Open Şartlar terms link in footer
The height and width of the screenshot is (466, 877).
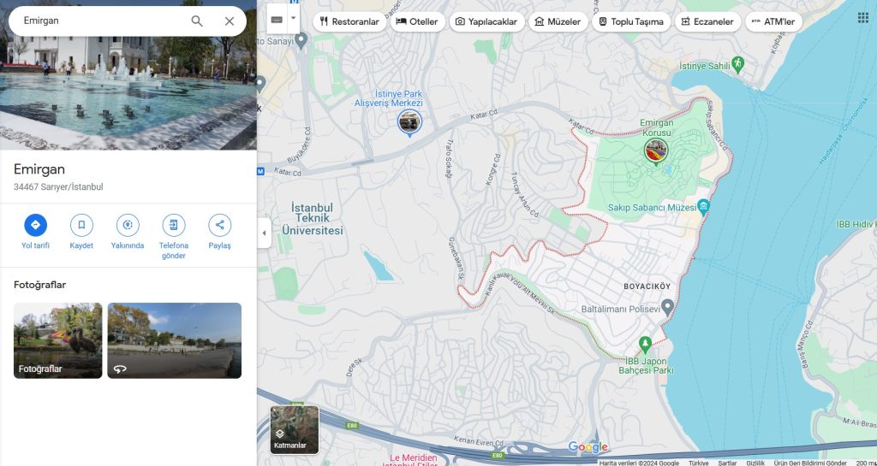[x=727, y=463]
